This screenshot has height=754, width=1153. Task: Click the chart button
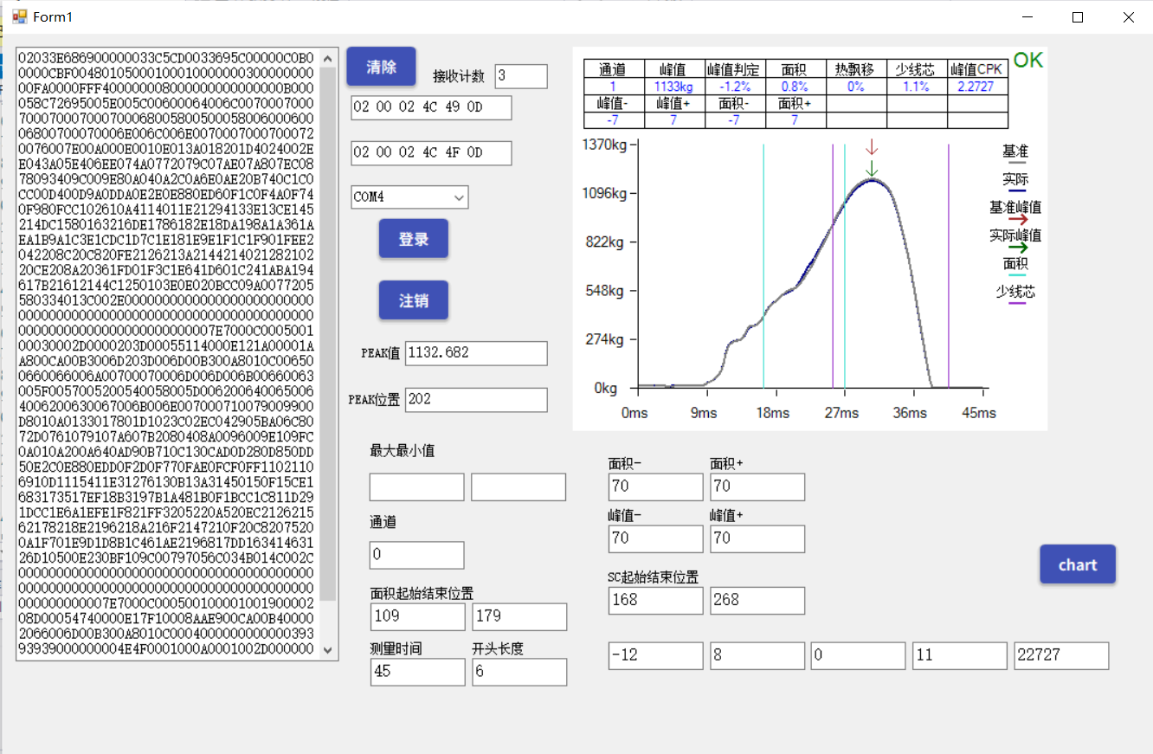pyautogui.click(x=1078, y=564)
